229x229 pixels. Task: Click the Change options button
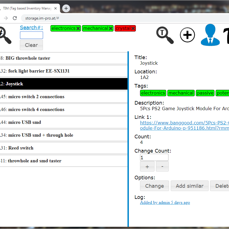coord(155,186)
